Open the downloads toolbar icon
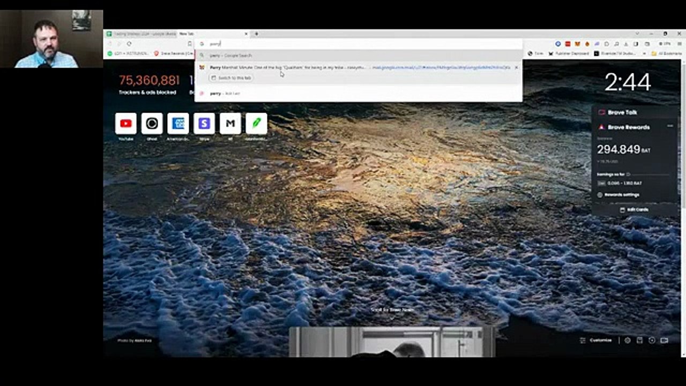 point(625,43)
